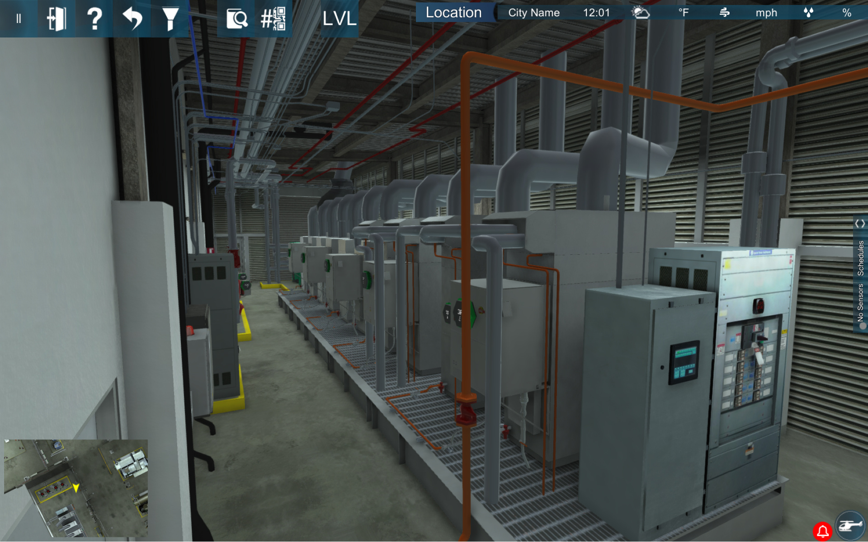This screenshot has height=542, width=868.
Task: Open the Schedules side tab
Action: point(861,258)
